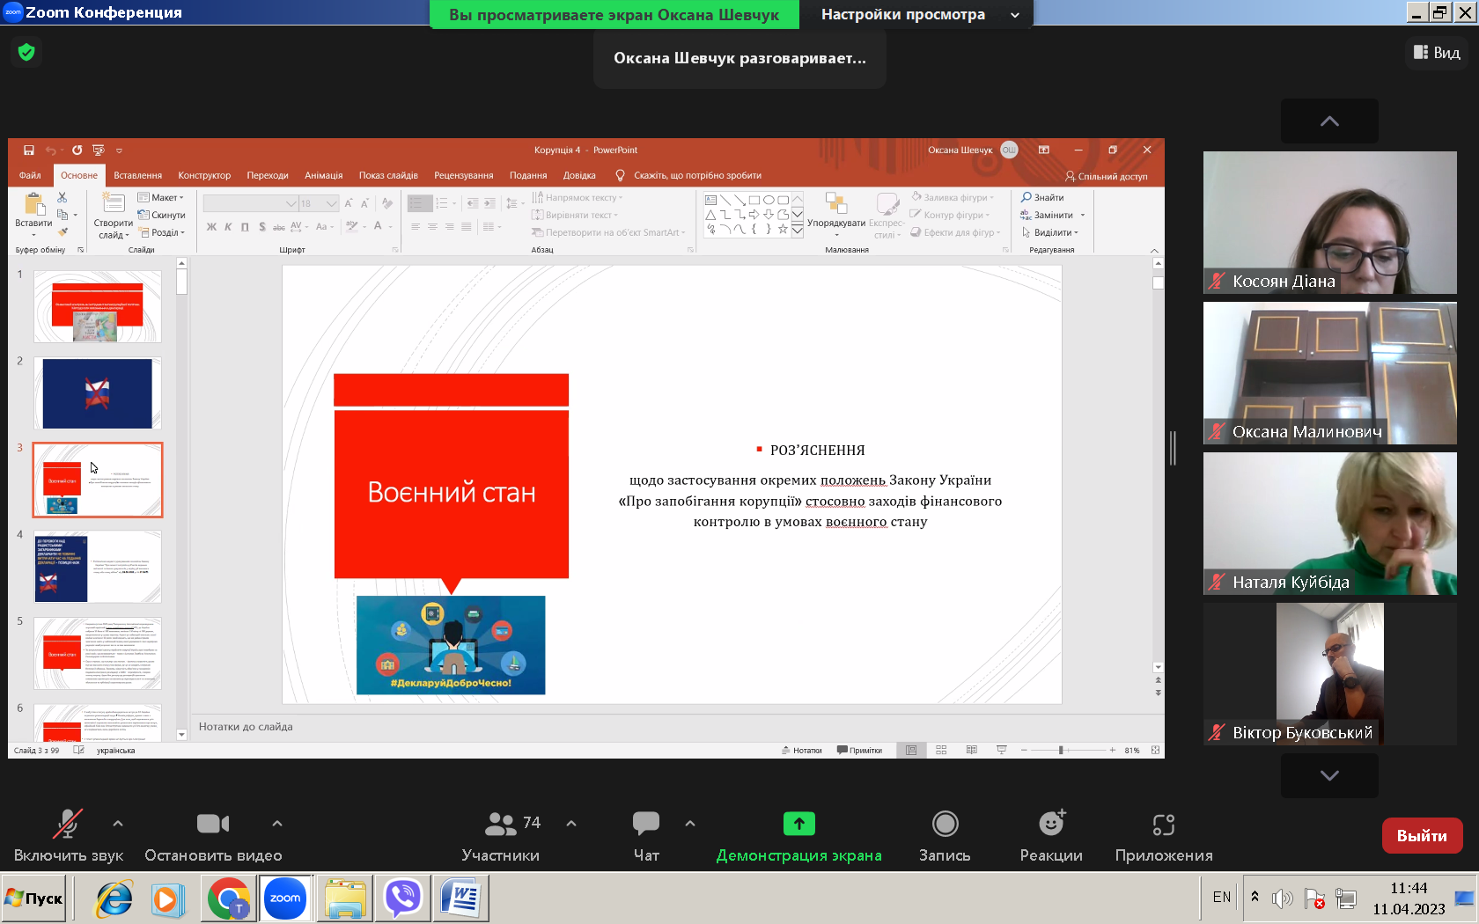
Task: Open video options arrow next to camera
Action: [x=277, y=824]
